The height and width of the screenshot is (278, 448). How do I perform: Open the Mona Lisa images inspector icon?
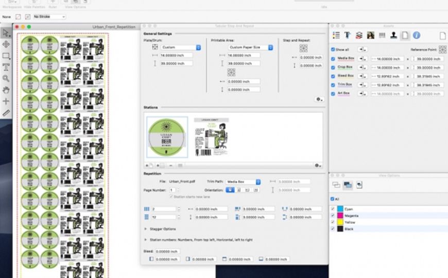(371, 36)
